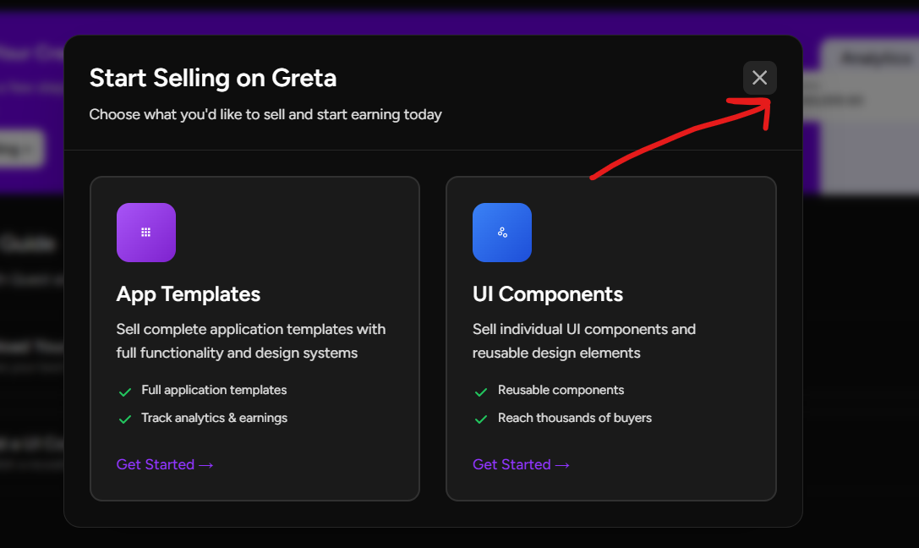Select the UI Components heading

click(x=547, y=293)
